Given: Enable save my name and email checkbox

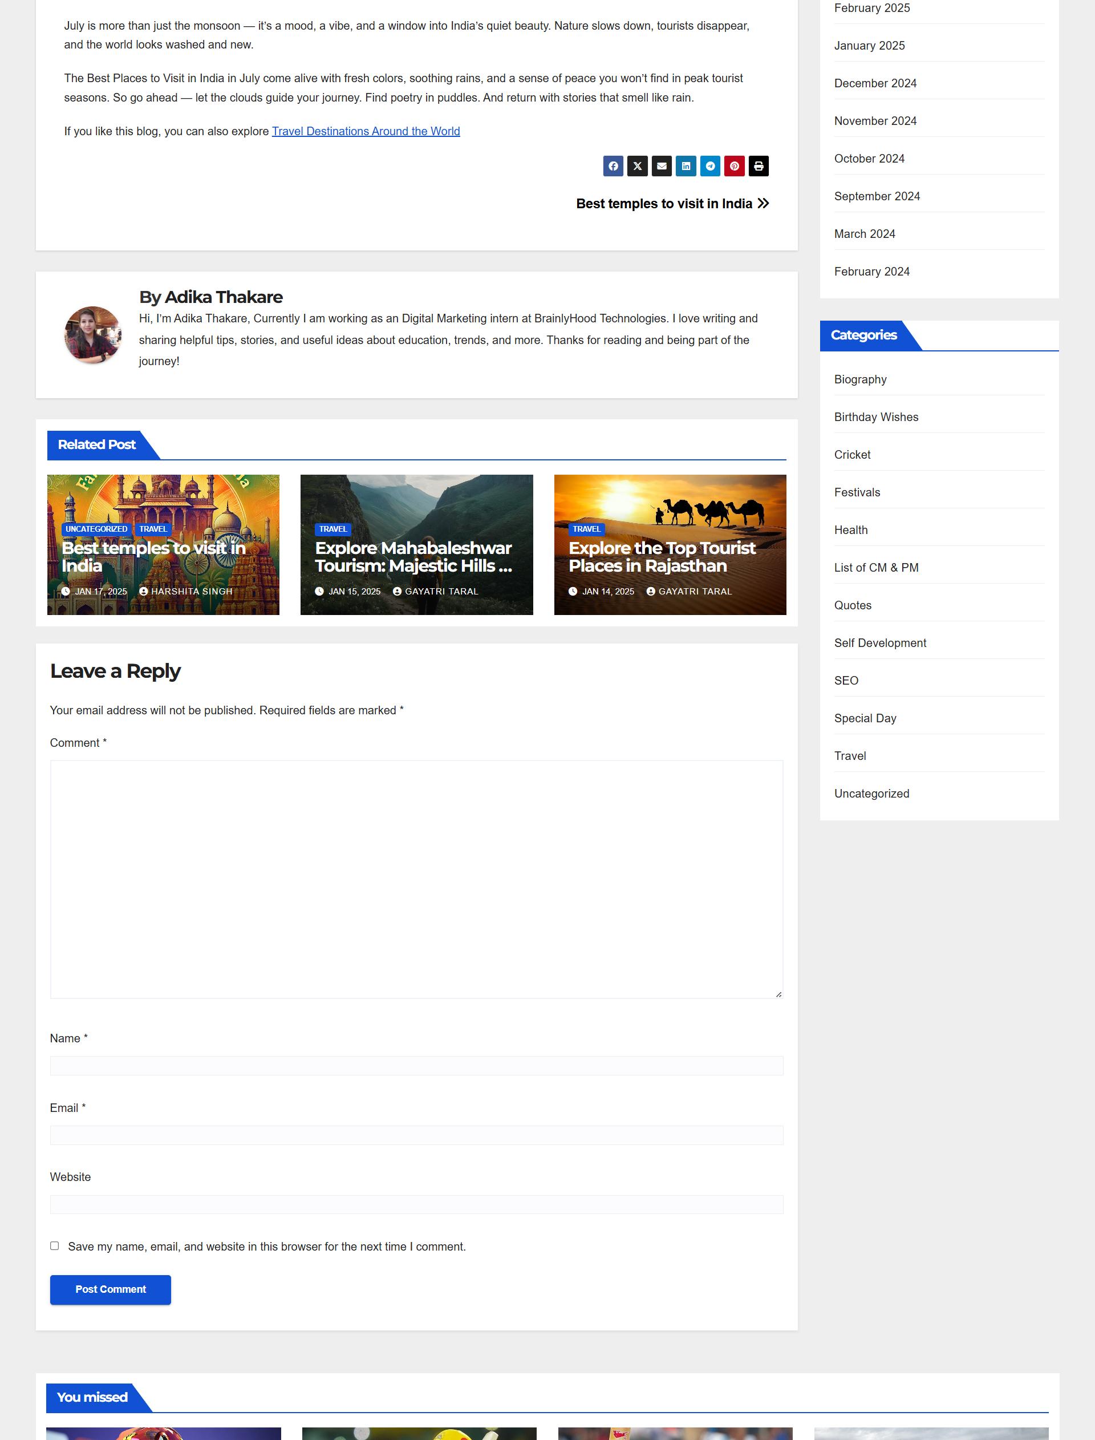Looking at the screenshot, I should coord(55,1246).
